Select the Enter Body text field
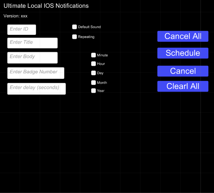 [x=32, y=58]
